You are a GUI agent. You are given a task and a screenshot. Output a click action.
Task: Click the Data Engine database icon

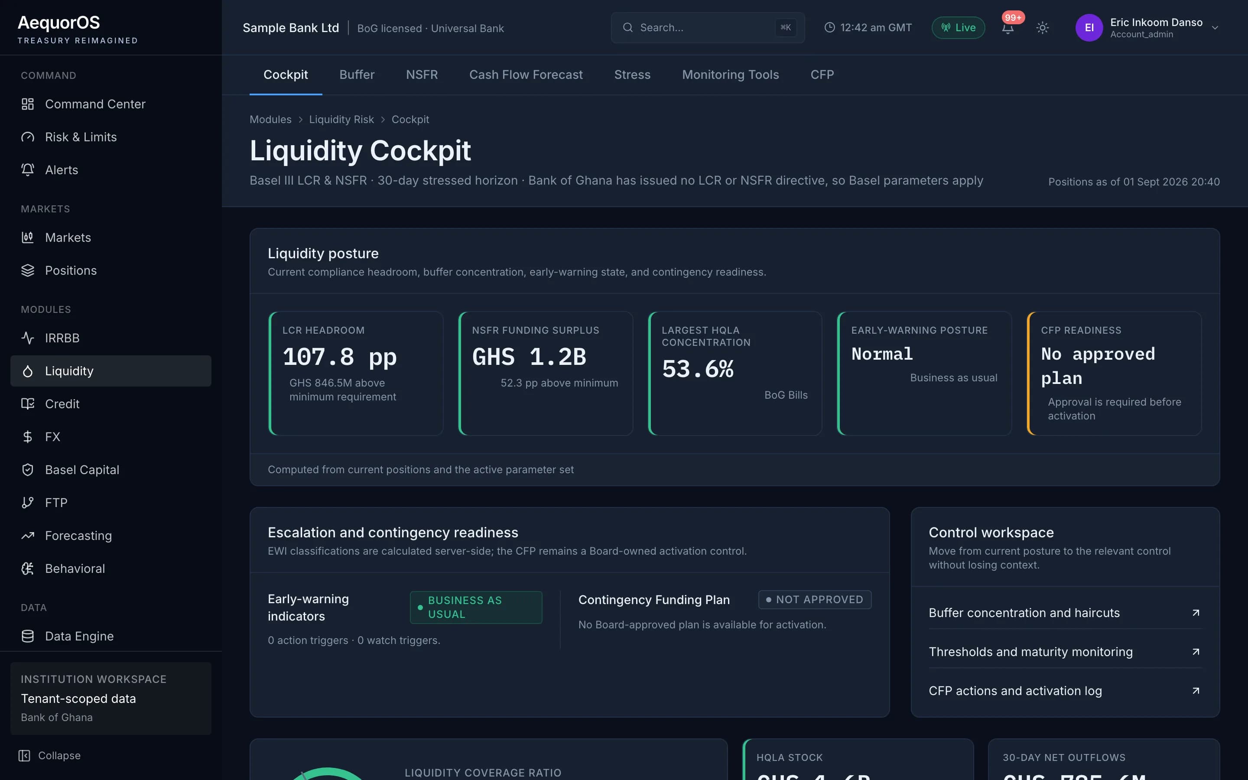point(27,636)
